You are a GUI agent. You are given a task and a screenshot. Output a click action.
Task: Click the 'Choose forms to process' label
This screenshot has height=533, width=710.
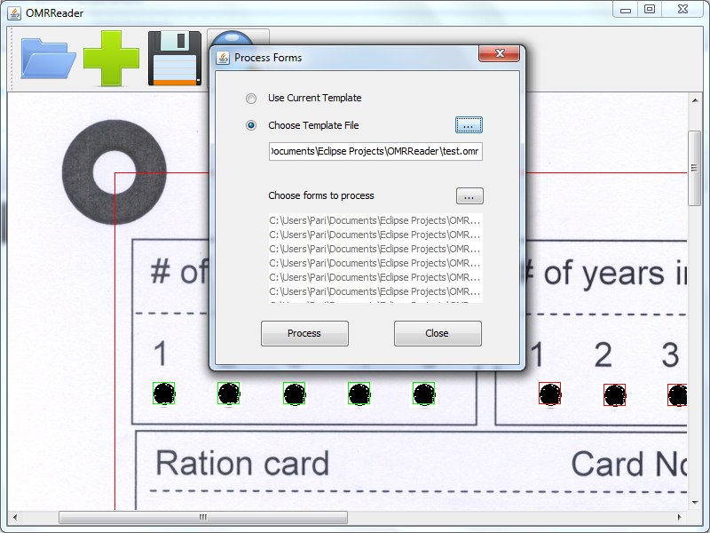(321, 195)
